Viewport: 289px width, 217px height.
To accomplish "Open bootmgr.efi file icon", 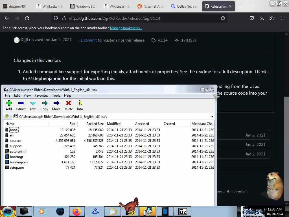I will [7, 162].
